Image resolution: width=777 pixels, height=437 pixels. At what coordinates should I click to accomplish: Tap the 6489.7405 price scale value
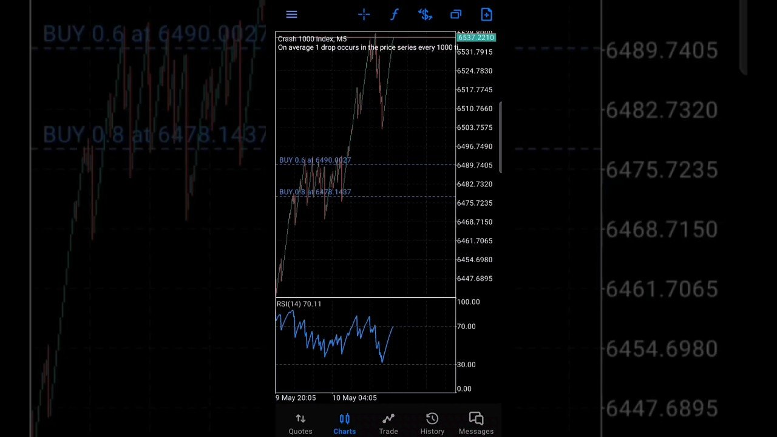click(x=475, y=165)
